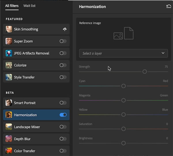173x156 pixels.
Task: Turn on JPEG Artifacts Removal toggle
Action: [x=63, y=53]
